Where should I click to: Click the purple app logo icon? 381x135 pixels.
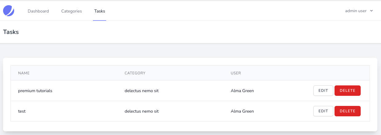click(9, 11)
